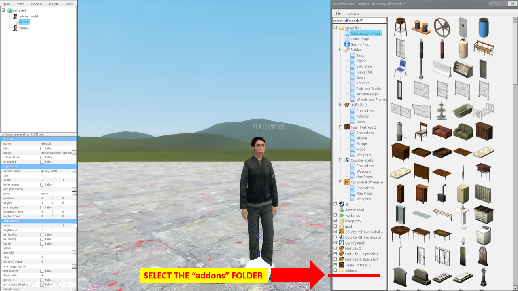Expand the workshop tree node
Viewport: 518px width, 291px height.
click(335, 215)
